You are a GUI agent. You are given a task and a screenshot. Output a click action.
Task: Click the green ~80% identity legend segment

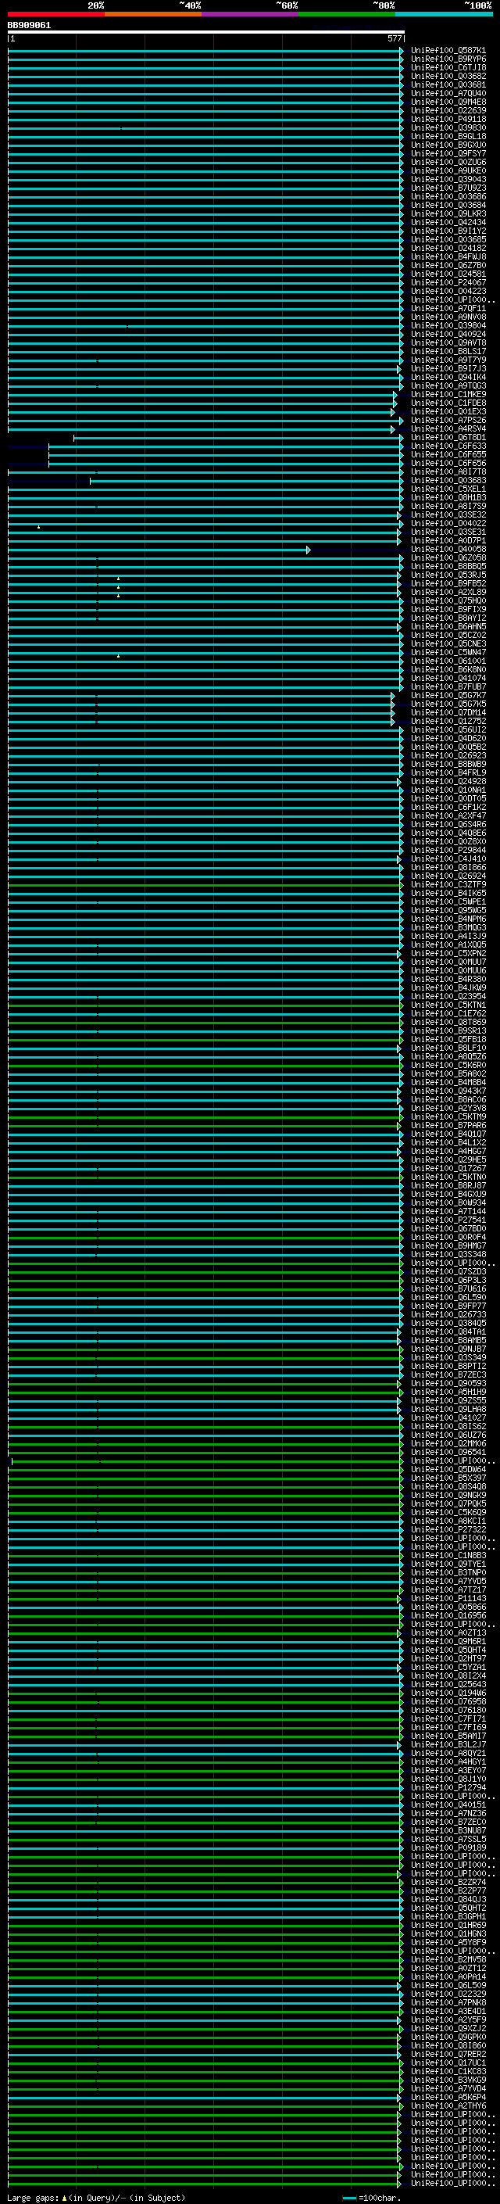(347, 14)
